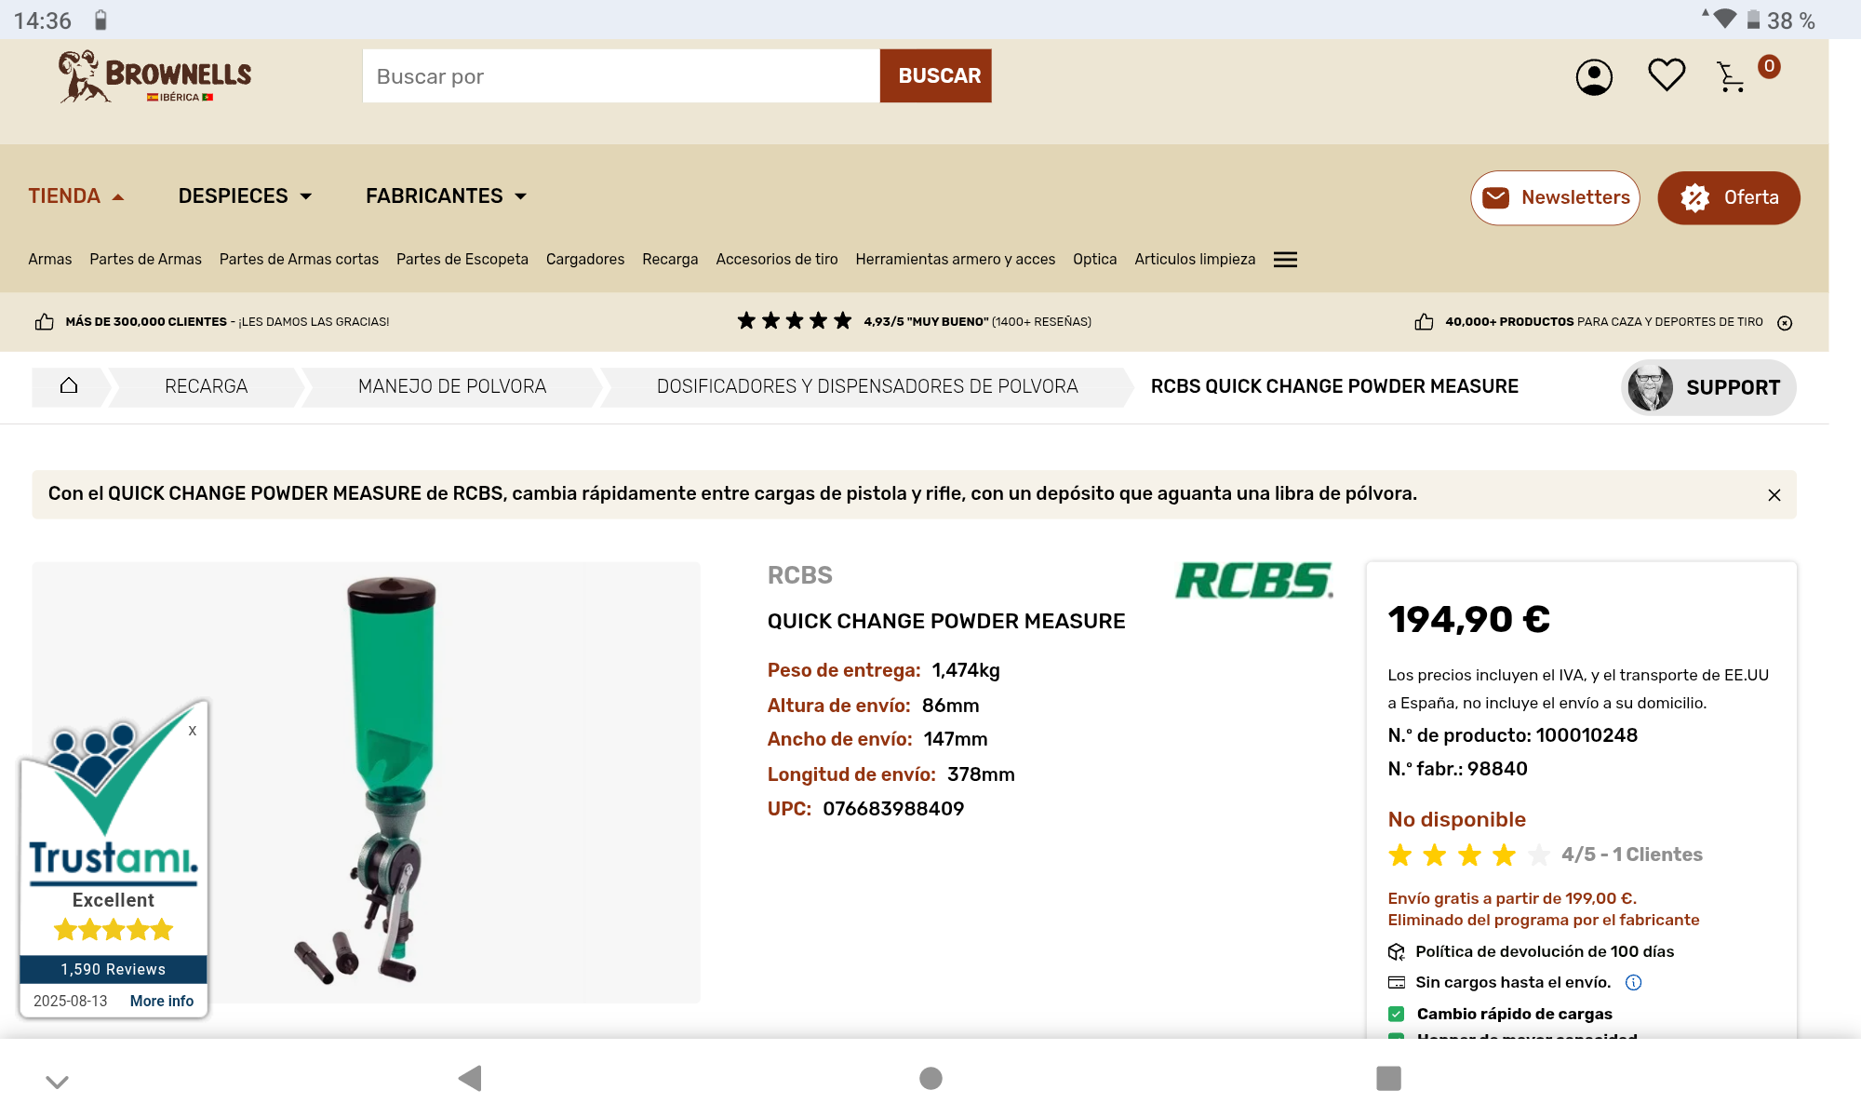
Task: Open the shopping cart icon
Action: (x=1731, y=77)
